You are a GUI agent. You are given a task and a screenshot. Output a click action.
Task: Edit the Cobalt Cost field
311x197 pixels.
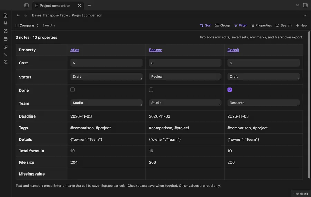(x=263, y=63)
